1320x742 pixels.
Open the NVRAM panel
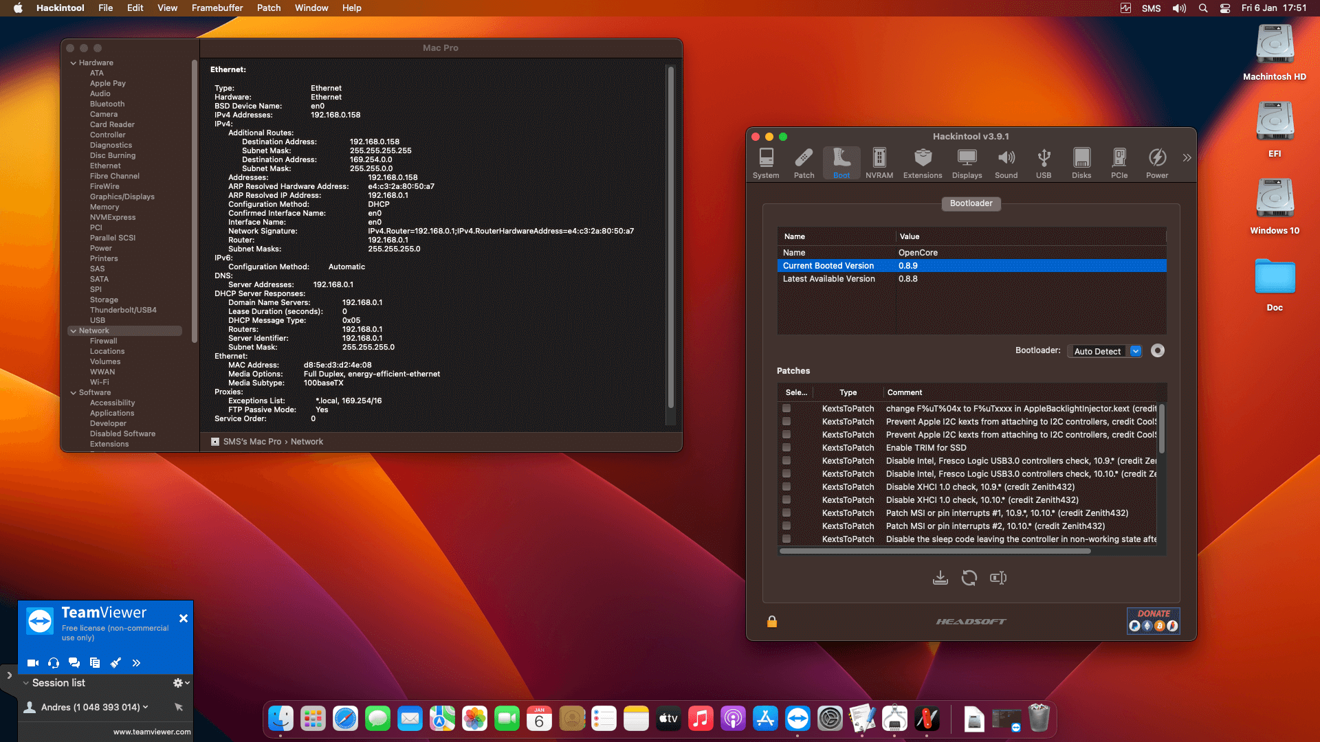879,163
